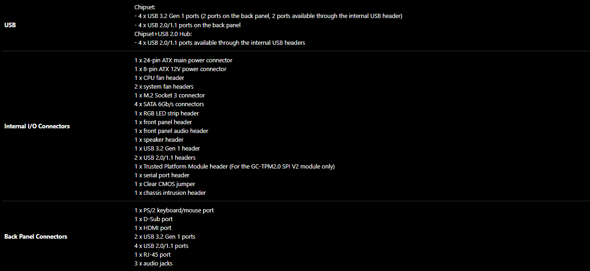Viewport: 590px width, 271px height.
Task: Select the RJ-45 port line
Action: [x=152, y=255]
